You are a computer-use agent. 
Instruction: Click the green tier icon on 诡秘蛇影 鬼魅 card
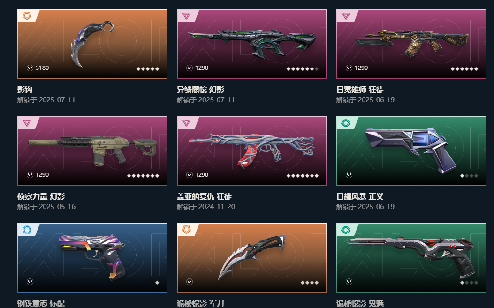pyautogui.click(x=346, y=230)
